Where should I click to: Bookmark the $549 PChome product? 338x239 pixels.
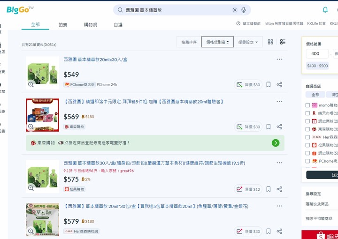pos(269,84)
